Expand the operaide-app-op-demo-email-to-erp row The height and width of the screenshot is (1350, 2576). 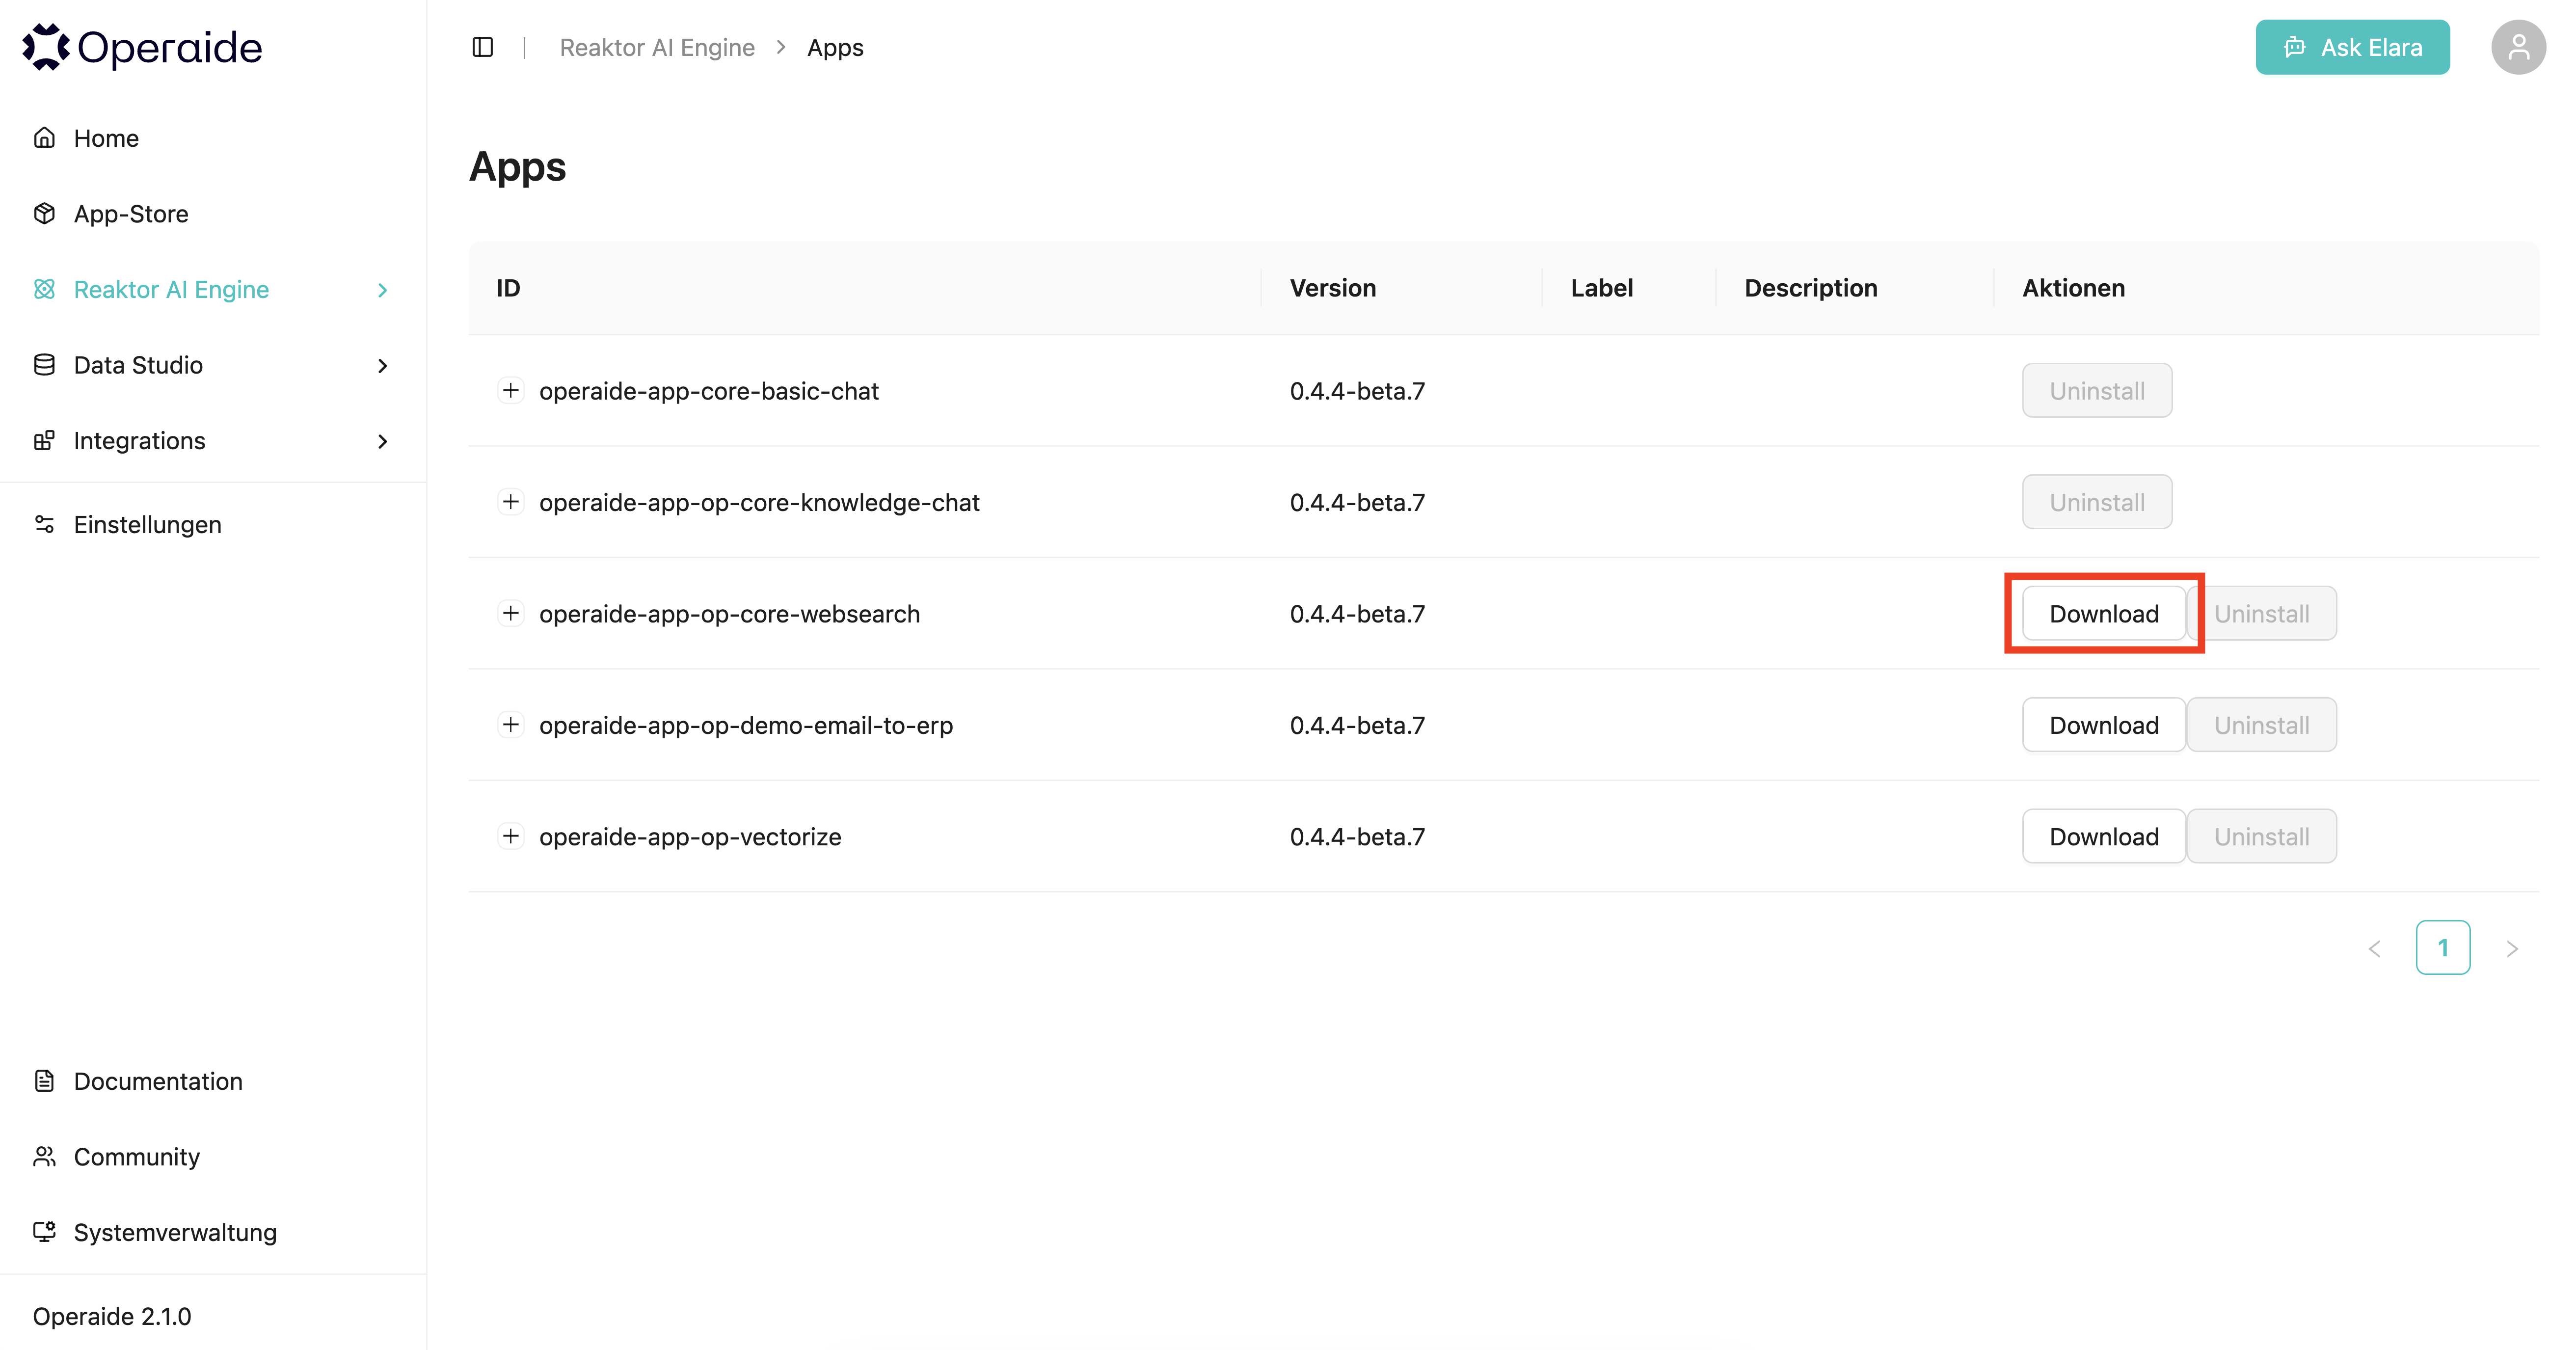pos(510,724)
